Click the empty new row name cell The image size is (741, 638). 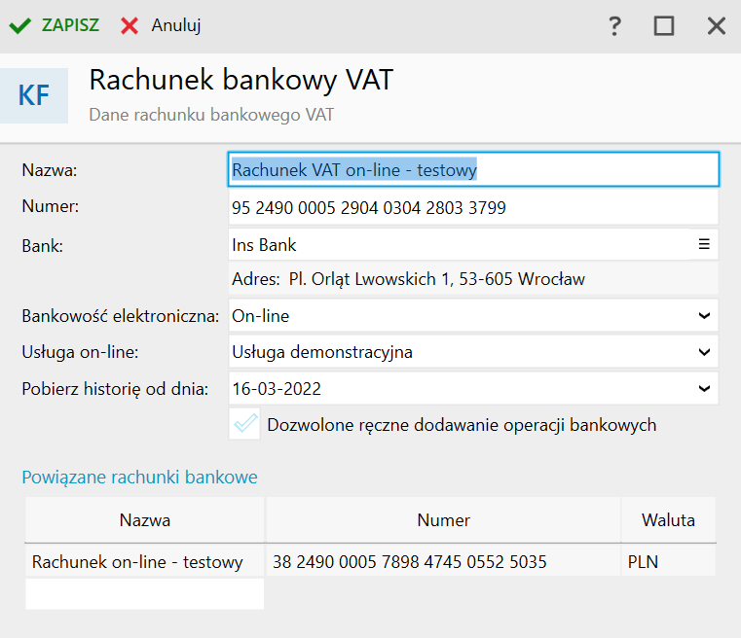145,594
